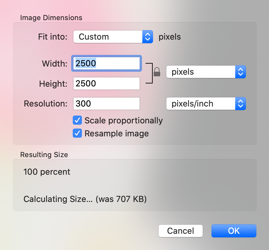Confirm the resize with the OK button
Image resolution: width=269 pixels, height=250 pixels.
pos(234,231)
